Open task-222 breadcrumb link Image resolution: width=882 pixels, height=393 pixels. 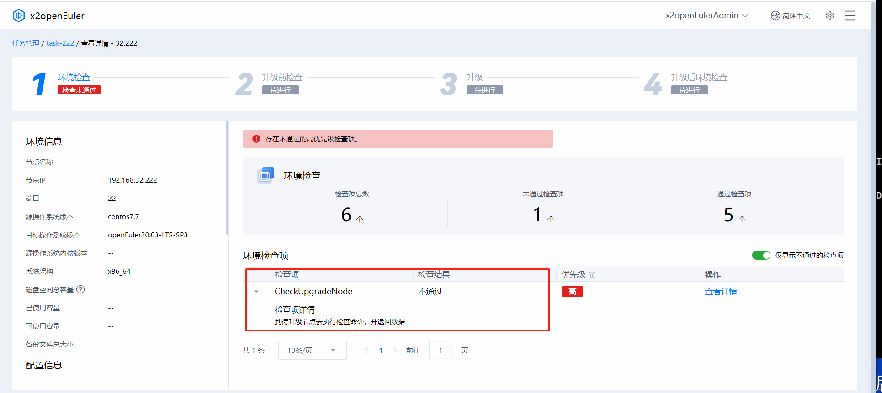(60, 43)
